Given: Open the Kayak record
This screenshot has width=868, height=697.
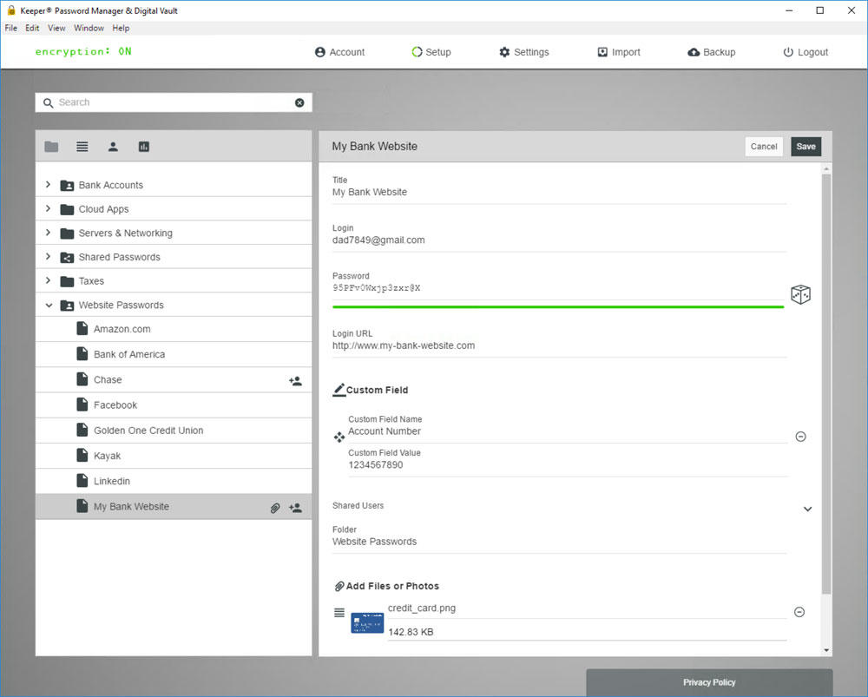Looking at the screenshot, I should point(174,456).
